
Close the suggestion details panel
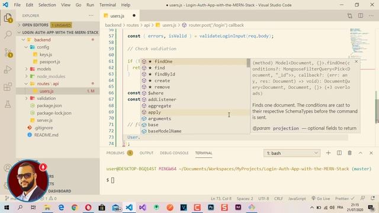356,62
